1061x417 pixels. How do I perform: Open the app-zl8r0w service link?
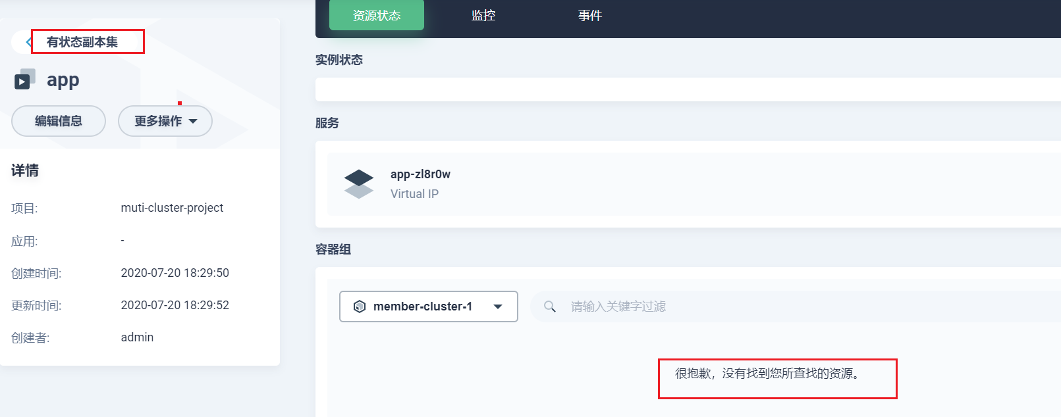pos(420,174)
